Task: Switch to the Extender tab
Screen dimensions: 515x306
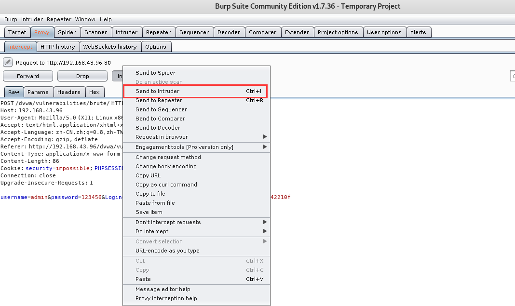Action: point(297,32)
